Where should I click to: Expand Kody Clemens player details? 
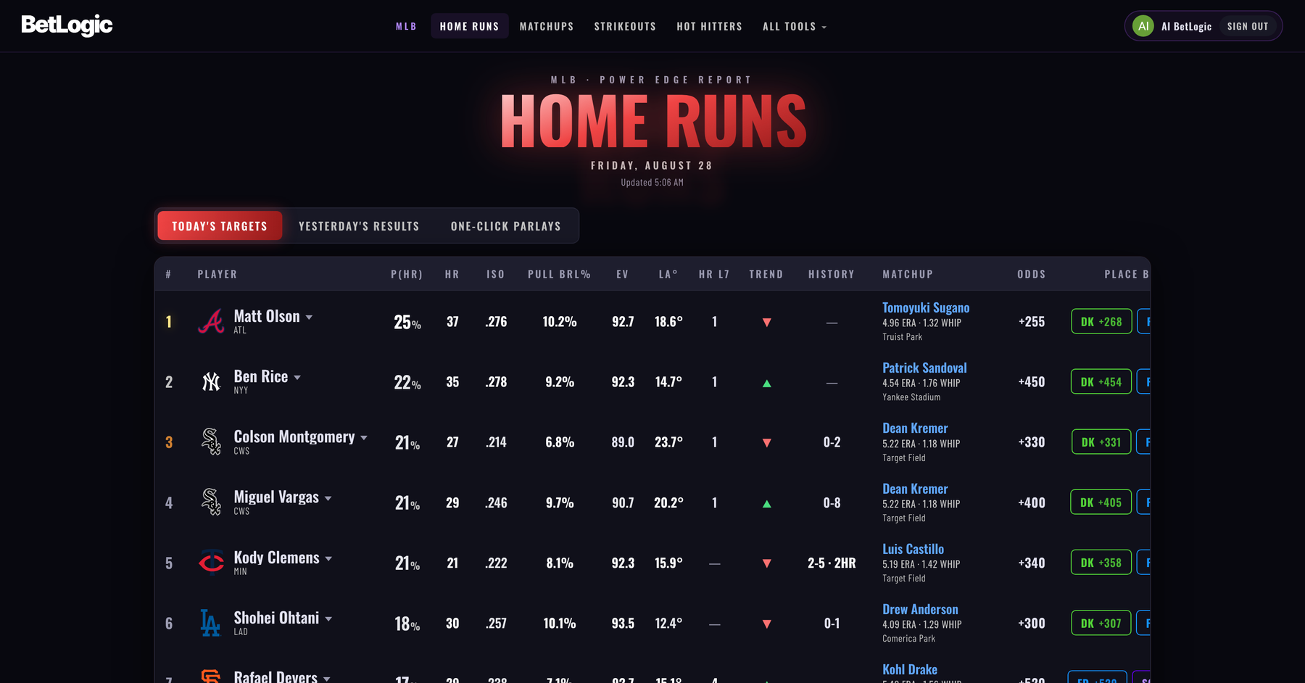point(328,558)
